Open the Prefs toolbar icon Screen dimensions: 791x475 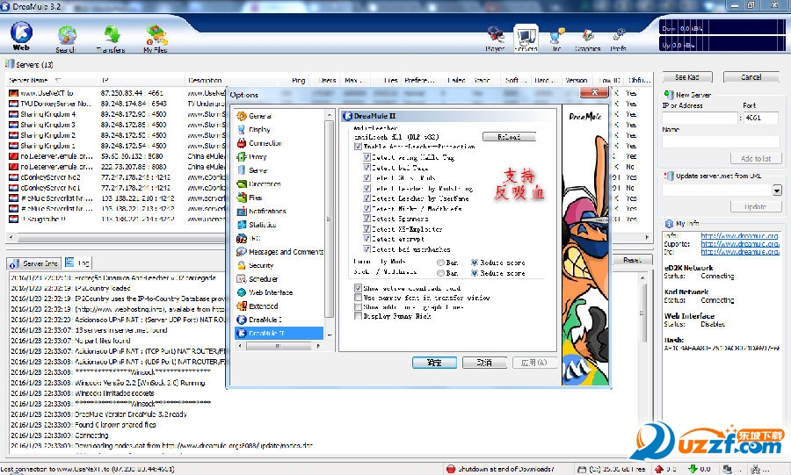[619, 40]
